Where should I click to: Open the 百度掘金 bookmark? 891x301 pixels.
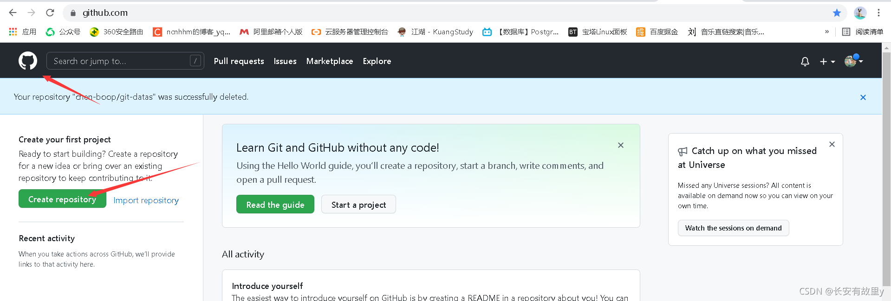pyautogui.click(x=657, y=32)
